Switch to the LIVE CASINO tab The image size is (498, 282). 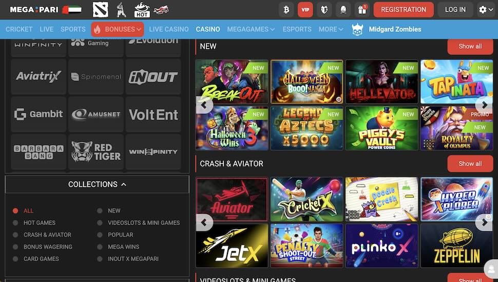[168, 29]
